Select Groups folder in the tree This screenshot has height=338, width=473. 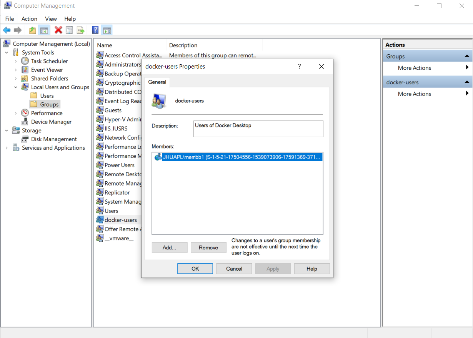tap(49, 104)
